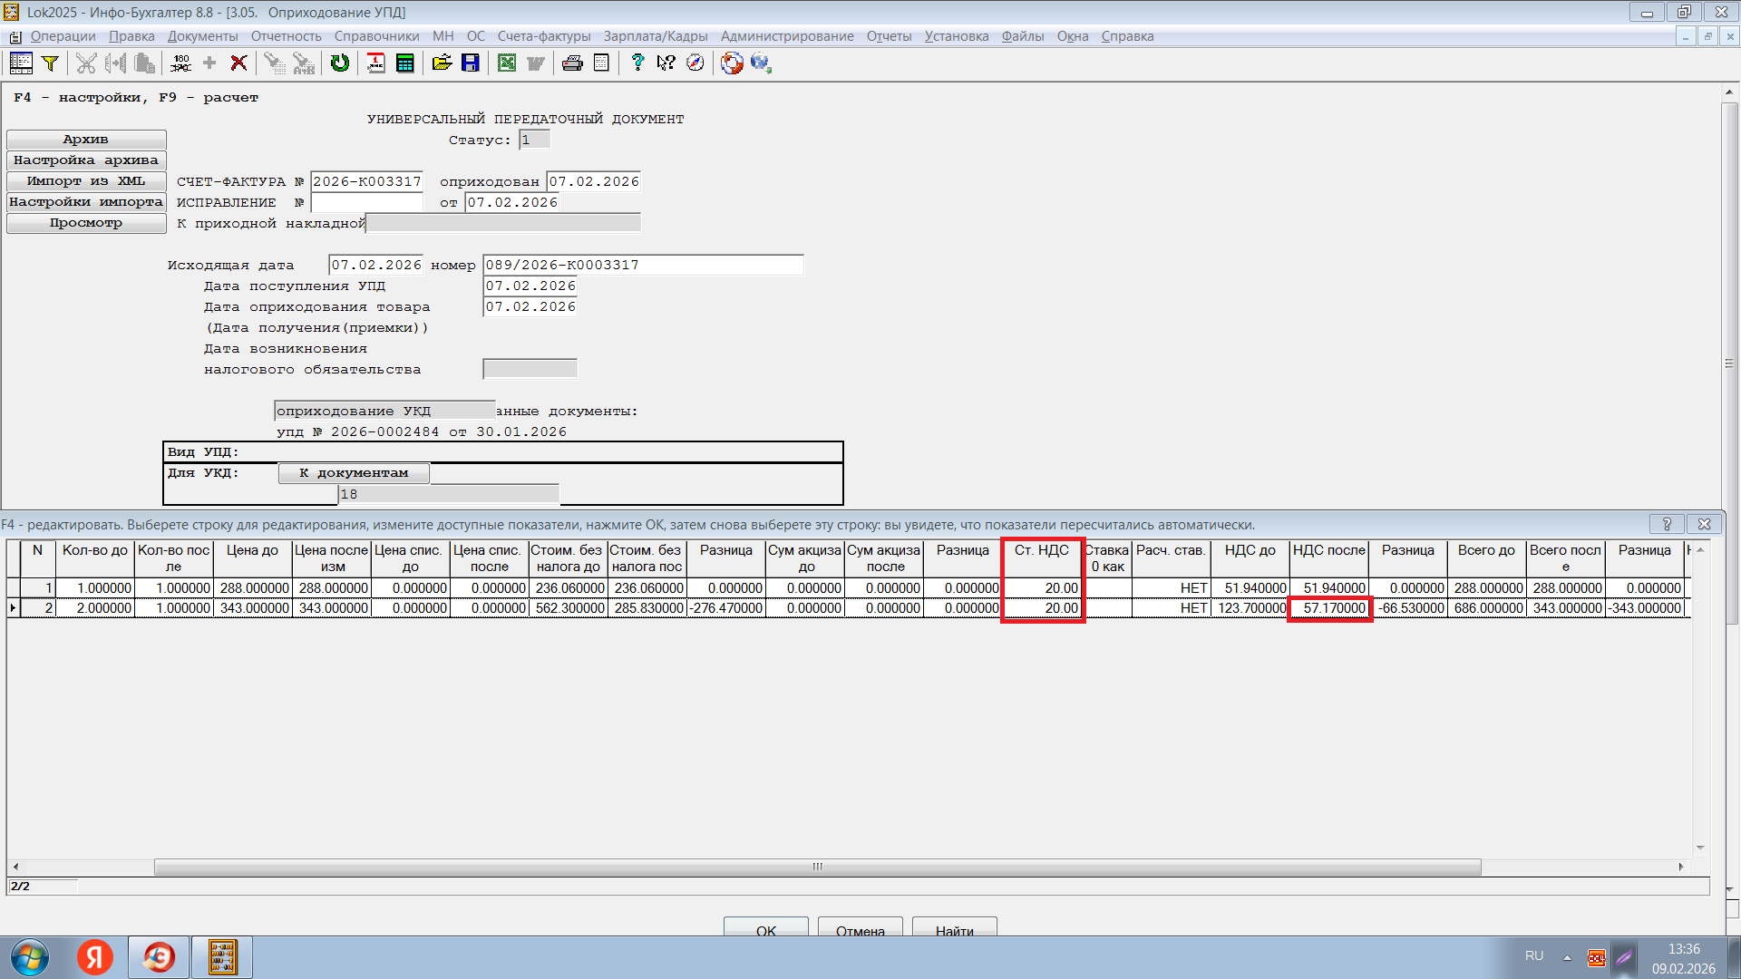Open the Yandex browser taskbar icon
Viewport: 1741px width, 979px height.
[x=95, y=957]
